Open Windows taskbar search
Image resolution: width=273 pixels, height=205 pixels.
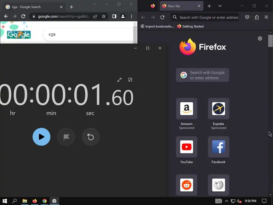coord(14,201)
